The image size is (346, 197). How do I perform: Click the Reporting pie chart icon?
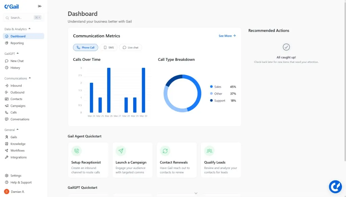point(7,43)
